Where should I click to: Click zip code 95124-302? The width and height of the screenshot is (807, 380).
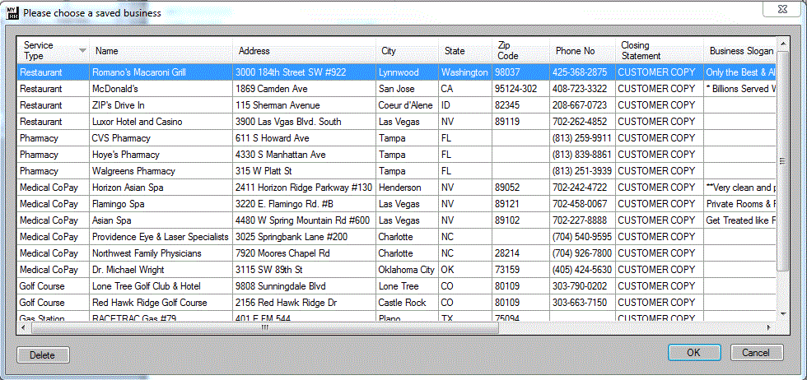[x=520, y=89]
